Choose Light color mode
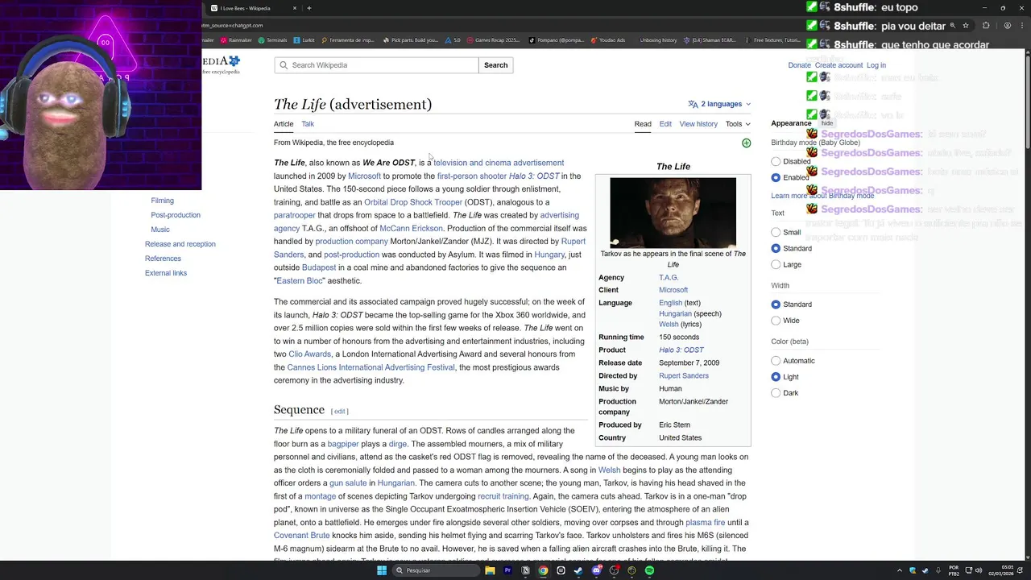The image size is (1031, 580). pyautogui.click(x=776, y=377)
